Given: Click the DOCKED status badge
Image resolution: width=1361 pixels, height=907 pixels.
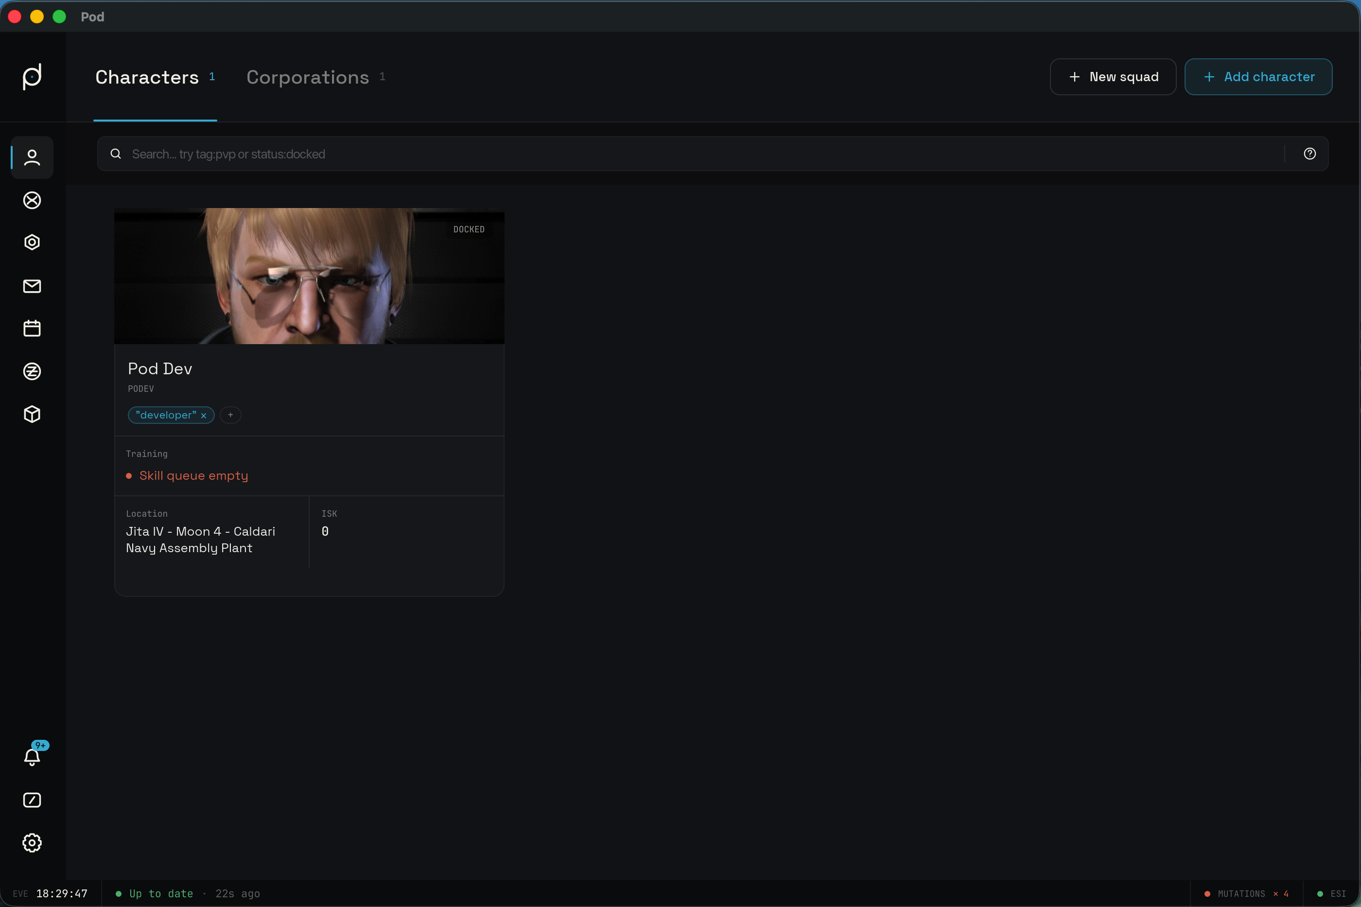Looking at the screenshot, I should point(469,229).
